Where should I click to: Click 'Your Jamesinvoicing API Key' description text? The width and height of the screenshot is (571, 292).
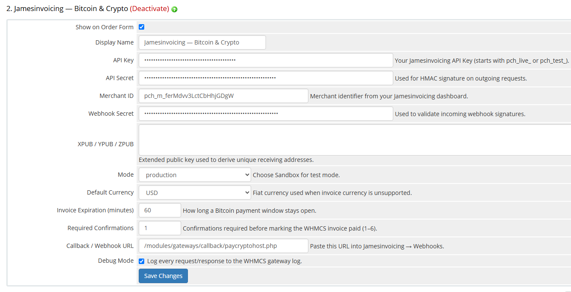[482, 61]
